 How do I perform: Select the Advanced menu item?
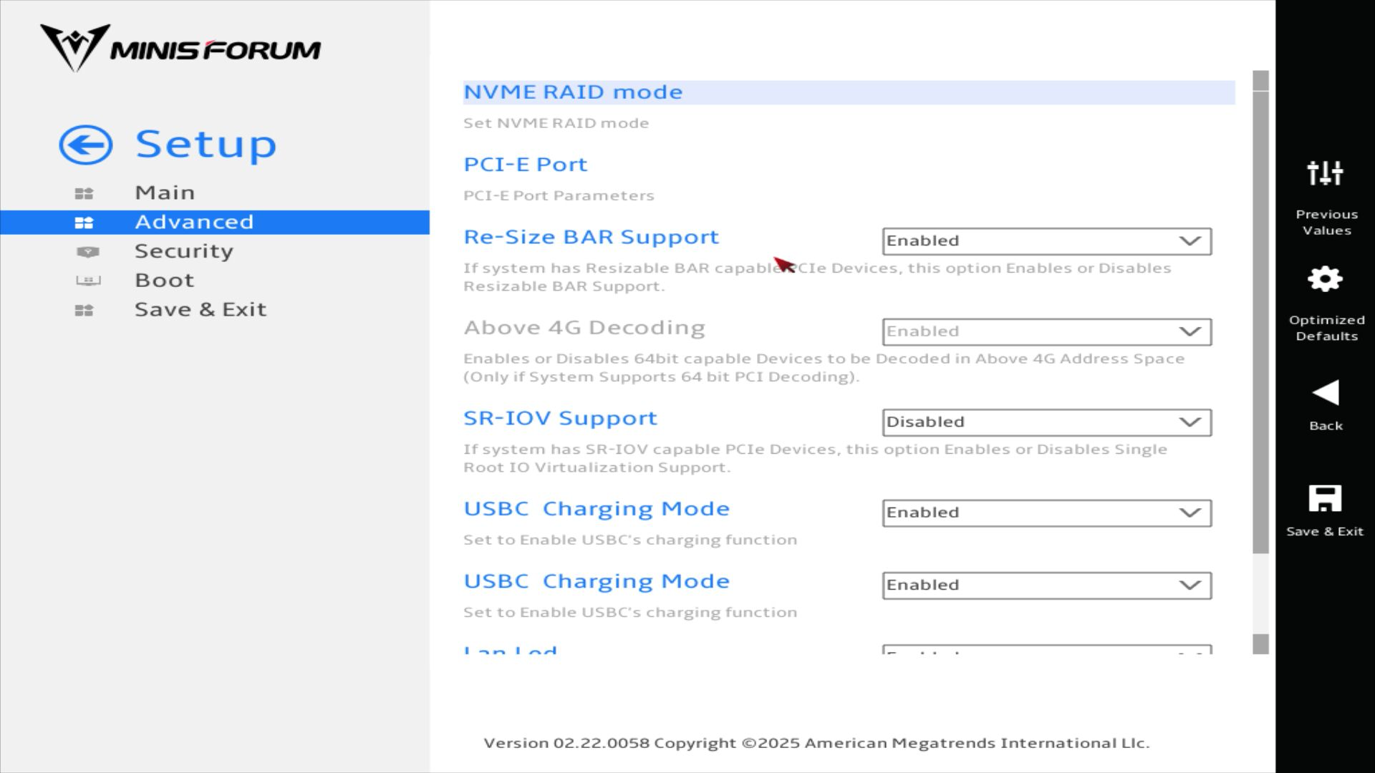[194, 222]
